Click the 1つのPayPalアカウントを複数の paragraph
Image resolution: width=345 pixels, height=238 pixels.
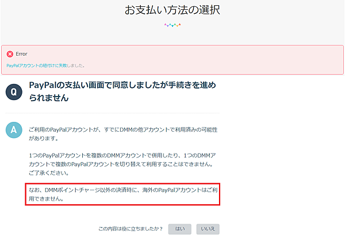(122, 164)
